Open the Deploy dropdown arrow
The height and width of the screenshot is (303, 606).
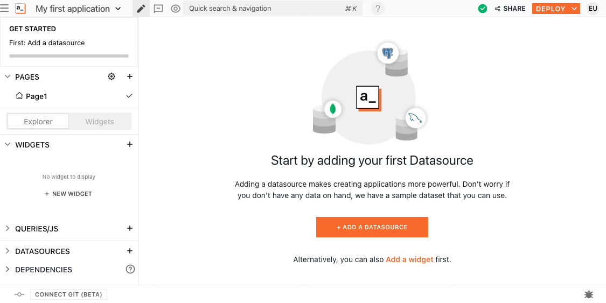click(574, 9)
